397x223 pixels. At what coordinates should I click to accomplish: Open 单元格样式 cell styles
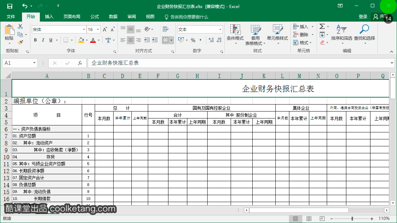277,34
